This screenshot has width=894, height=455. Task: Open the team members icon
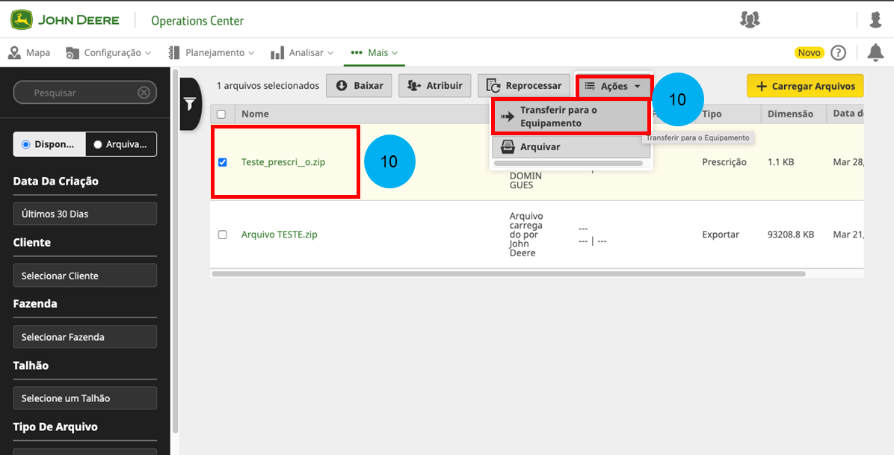pyautogui.click(x=749, y=20)
